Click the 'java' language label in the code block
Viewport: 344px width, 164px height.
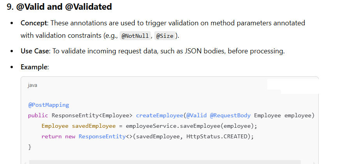(32, 85)
